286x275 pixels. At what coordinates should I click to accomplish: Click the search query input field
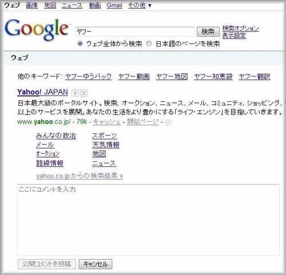click(135, 31)
